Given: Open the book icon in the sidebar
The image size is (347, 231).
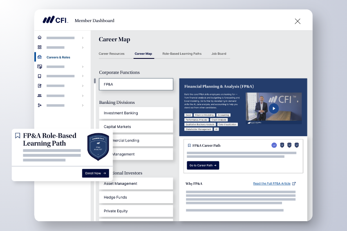Looking at the screenshot, I should (x=40, y=76).
